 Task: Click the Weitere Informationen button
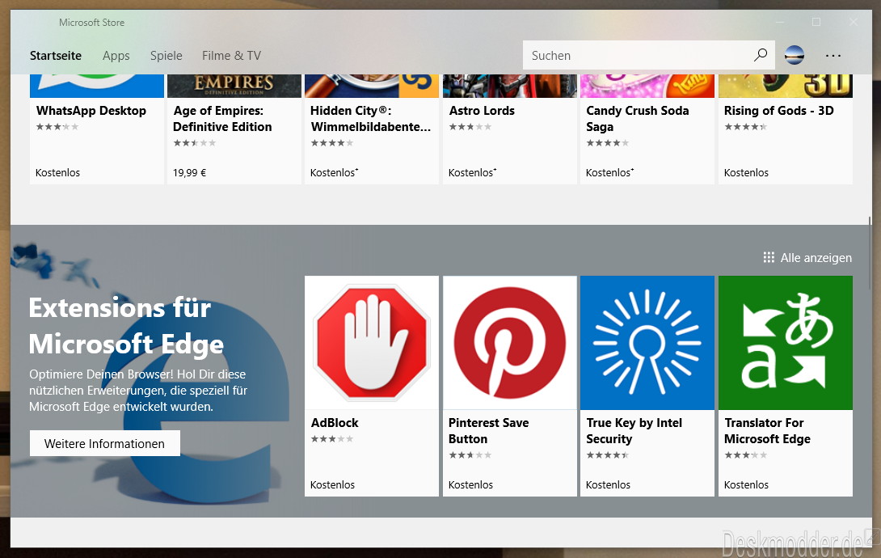coord(105,443)
